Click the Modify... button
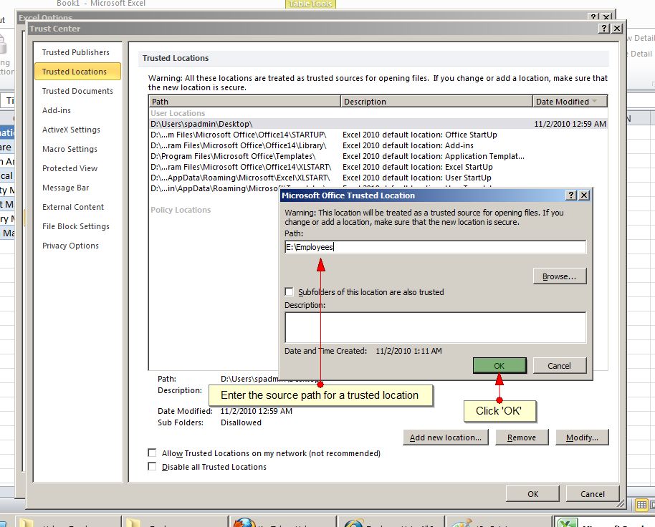Screen dimensions: 655x527 point(582,437)
